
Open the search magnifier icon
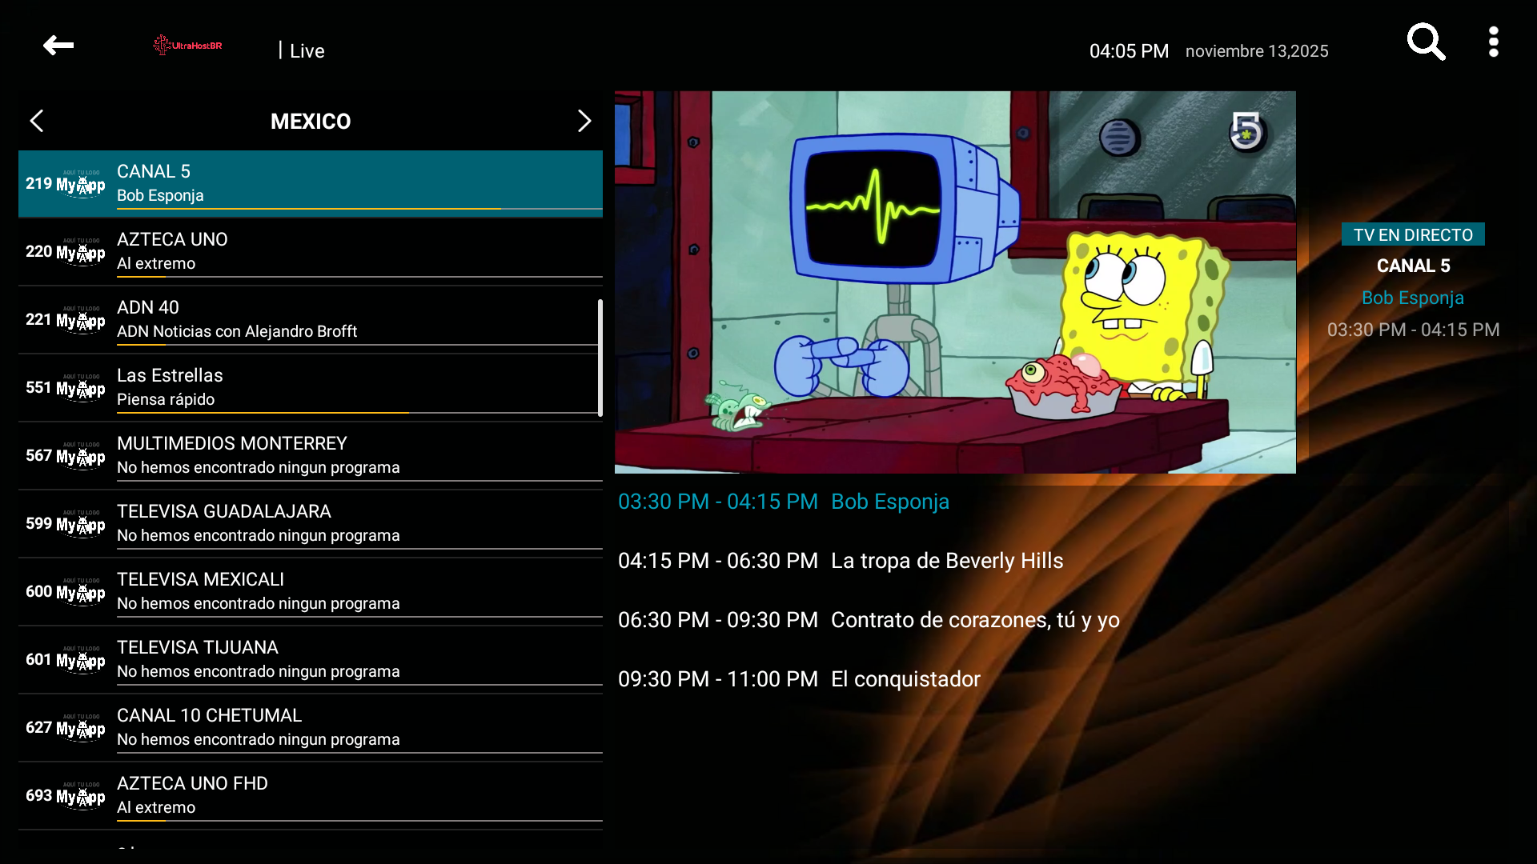(1426, 42)
